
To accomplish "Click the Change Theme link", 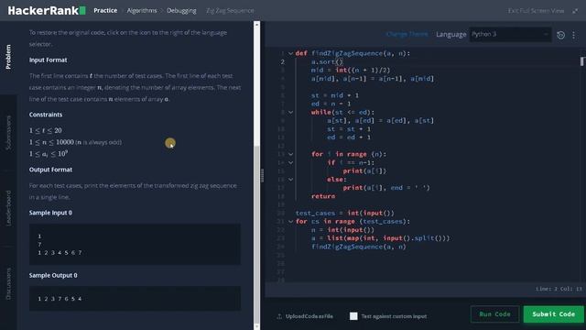I will (x=407, y=35).
